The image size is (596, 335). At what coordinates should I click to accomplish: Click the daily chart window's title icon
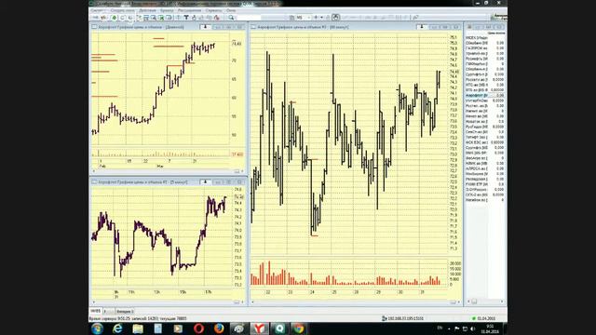(x=94, y=27)
